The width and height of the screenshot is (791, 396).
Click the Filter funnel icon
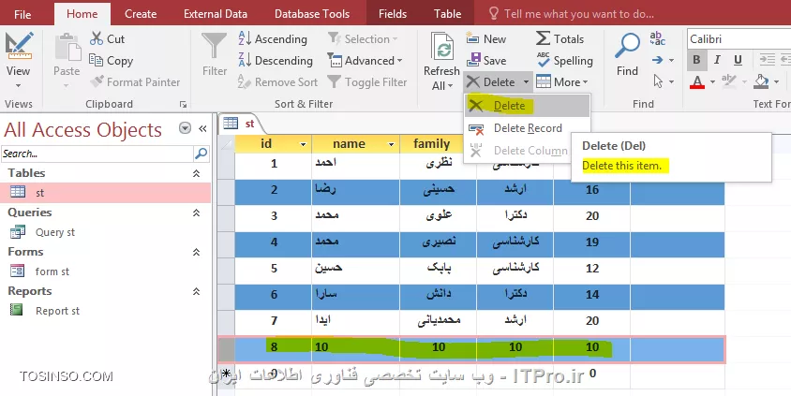coord(215,47)
